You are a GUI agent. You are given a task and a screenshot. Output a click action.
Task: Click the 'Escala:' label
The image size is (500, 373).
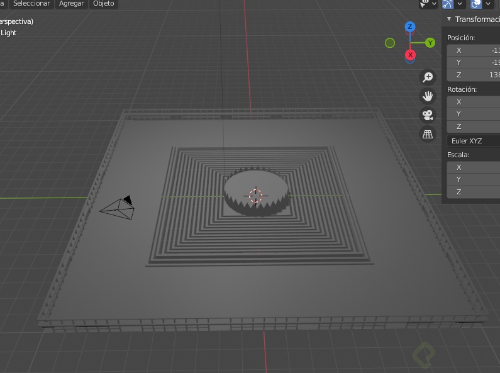coord(458,155)
